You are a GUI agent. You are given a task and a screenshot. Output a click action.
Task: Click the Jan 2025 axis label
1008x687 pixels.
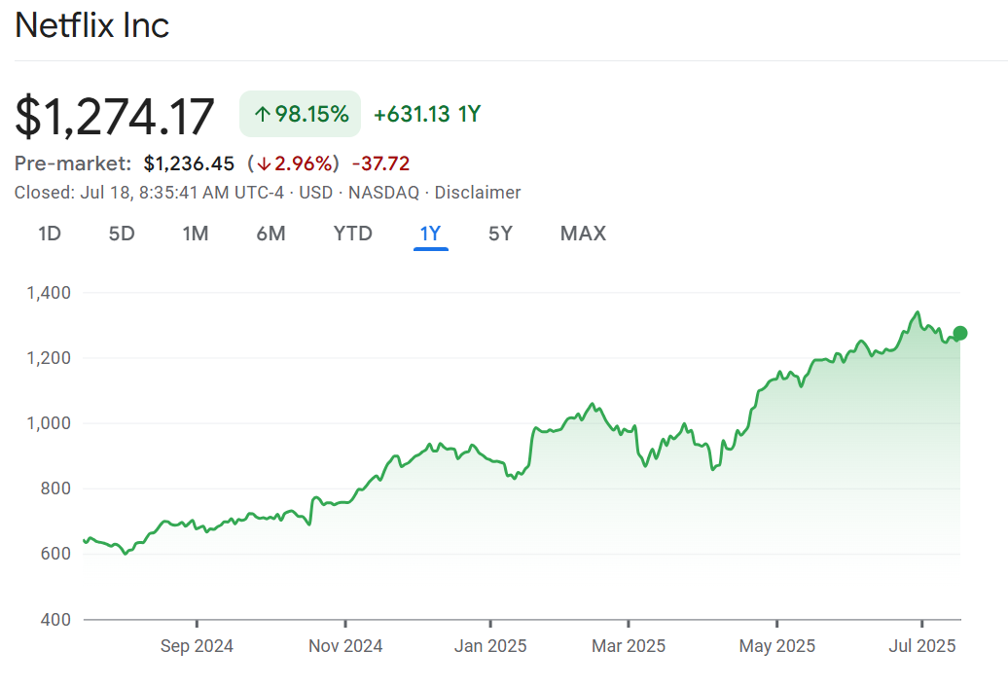click(x=490, y=646)
